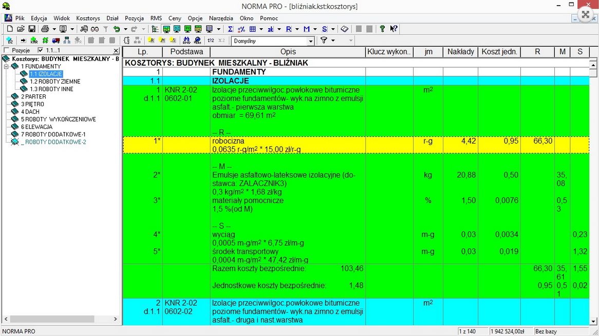Click the yellow R resource icon
The image size is (599, 336).
pyautogui.click(x=151, y=41)
